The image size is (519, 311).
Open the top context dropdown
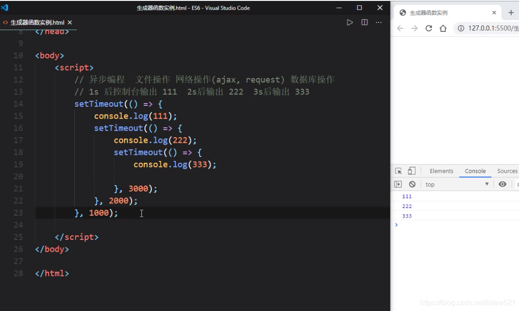pos(457,184)
